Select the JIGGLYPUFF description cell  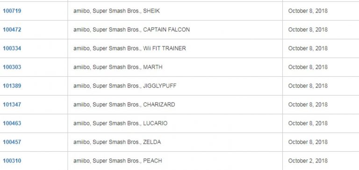pyautogui.click(x=175, y=86)
